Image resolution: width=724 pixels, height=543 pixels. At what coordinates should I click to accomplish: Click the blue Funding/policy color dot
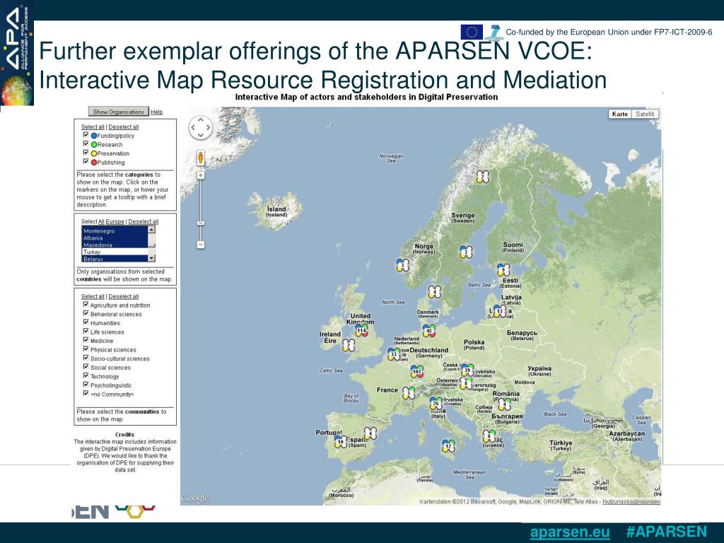94,136
